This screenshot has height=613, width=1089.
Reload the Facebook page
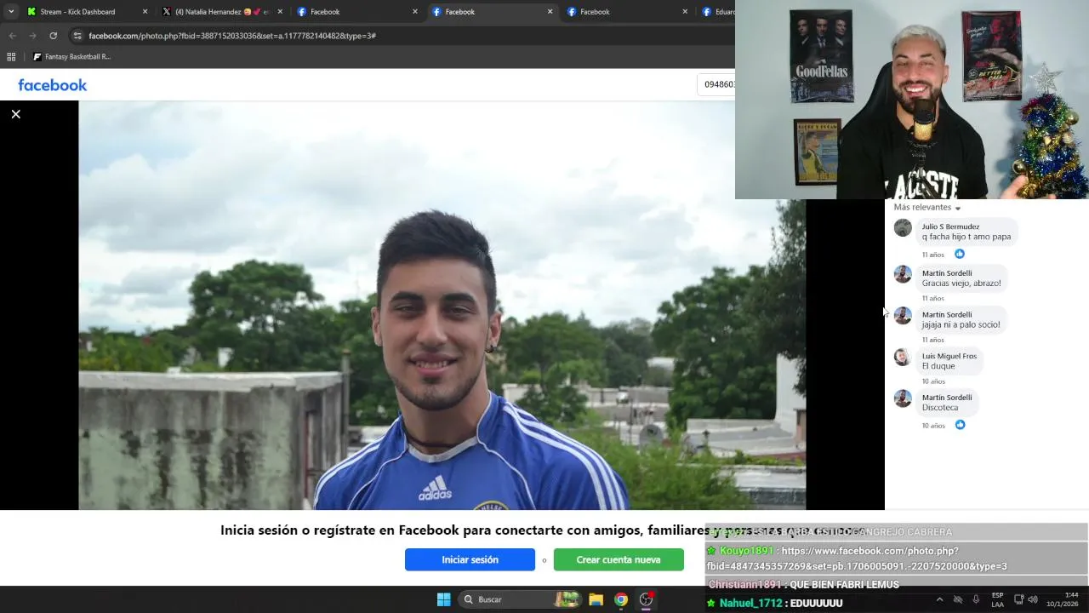pos(53,36)
